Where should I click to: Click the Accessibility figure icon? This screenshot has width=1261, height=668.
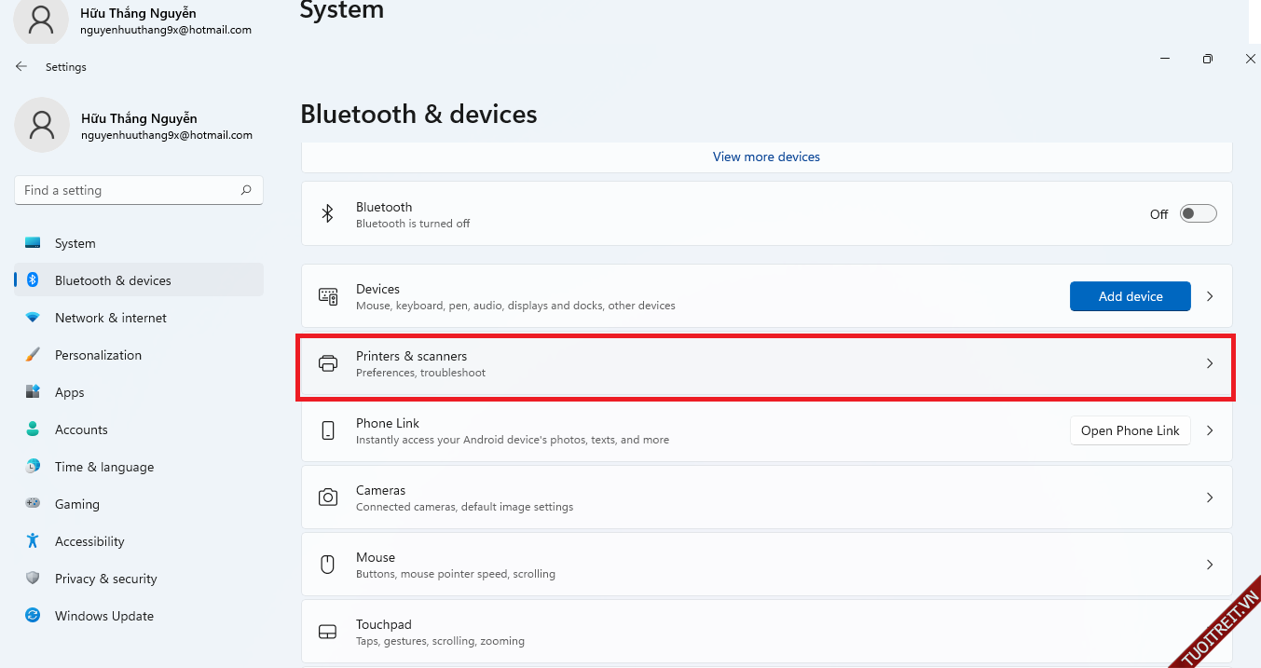(33, 541)
